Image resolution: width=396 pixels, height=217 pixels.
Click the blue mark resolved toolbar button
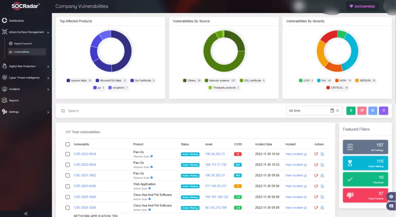tap(373, 111)
